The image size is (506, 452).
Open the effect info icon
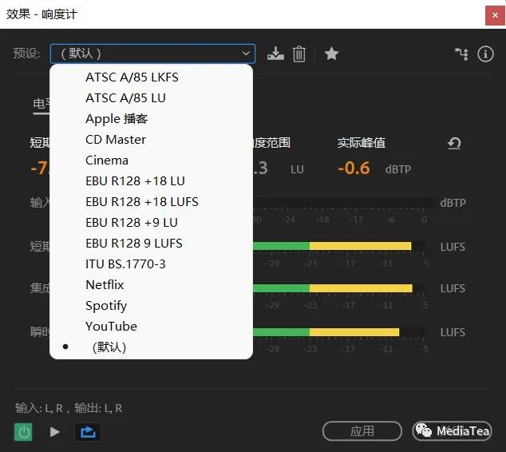[x=485, y=54]
